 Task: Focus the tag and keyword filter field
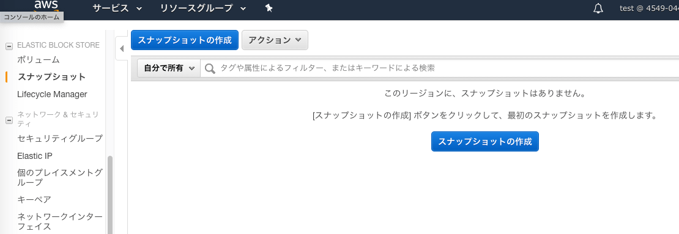pos(440,68)
